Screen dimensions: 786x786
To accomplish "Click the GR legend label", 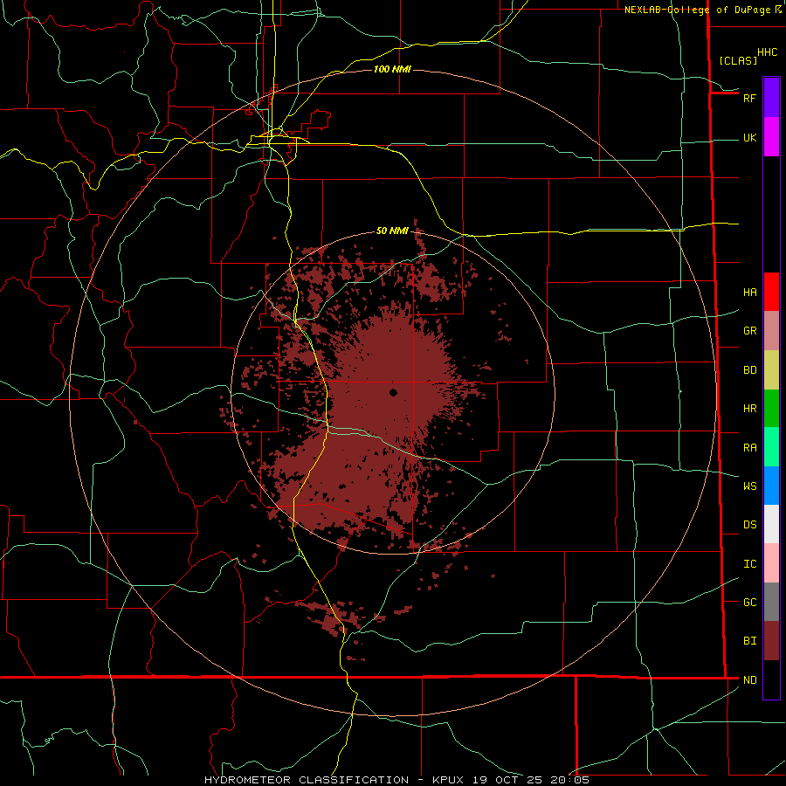I will 749,330.
